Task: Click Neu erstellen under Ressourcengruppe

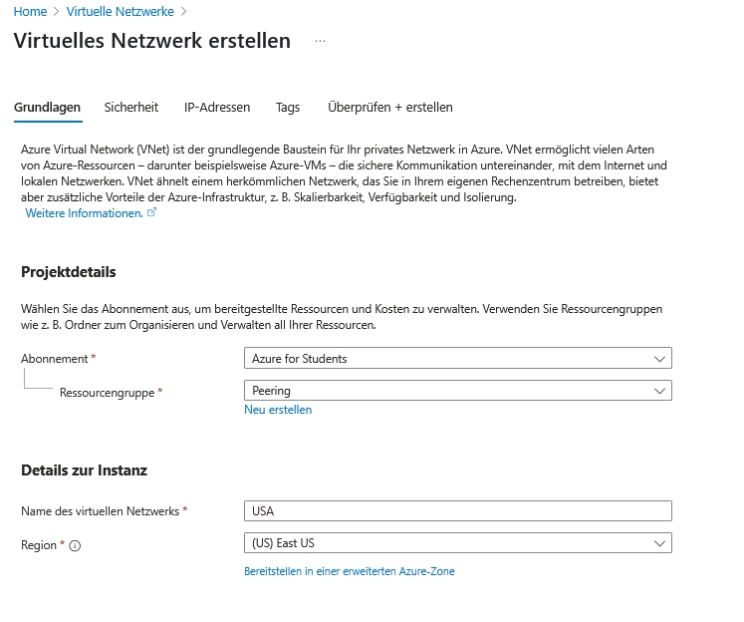Action: tap(278, 410)
